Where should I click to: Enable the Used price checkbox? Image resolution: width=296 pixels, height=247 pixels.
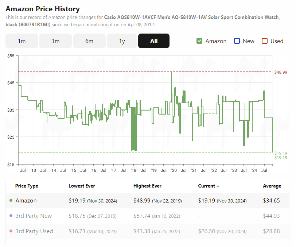pos(265,41)
